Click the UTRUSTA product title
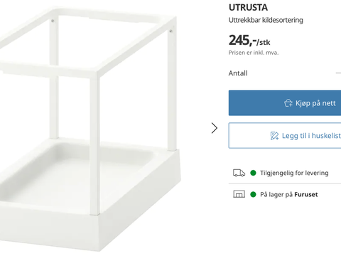The image size is (341, 256). coord(248,8)
